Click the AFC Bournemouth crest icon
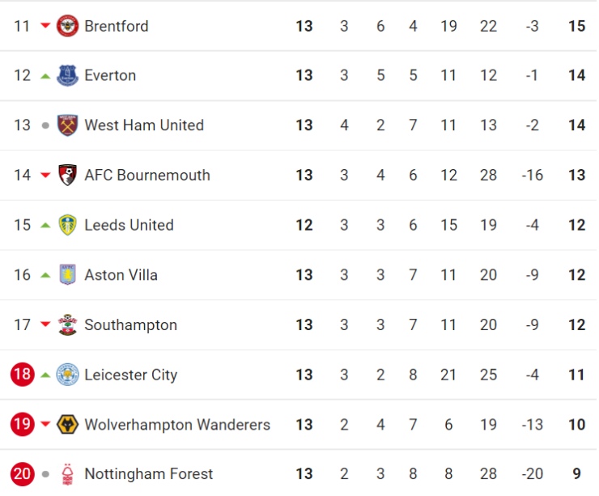599x496 pixels. coord(68,176)
